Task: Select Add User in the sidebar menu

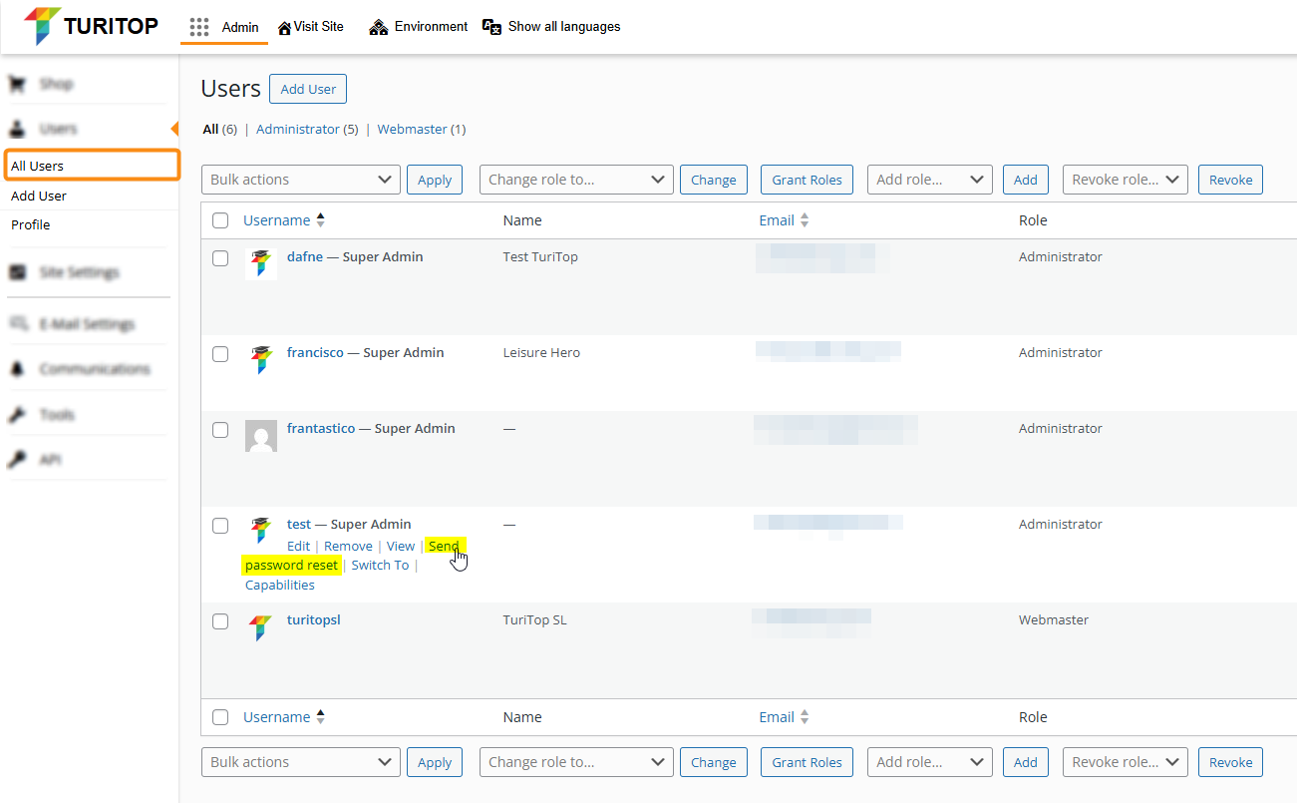Action: tap(39, 196)
